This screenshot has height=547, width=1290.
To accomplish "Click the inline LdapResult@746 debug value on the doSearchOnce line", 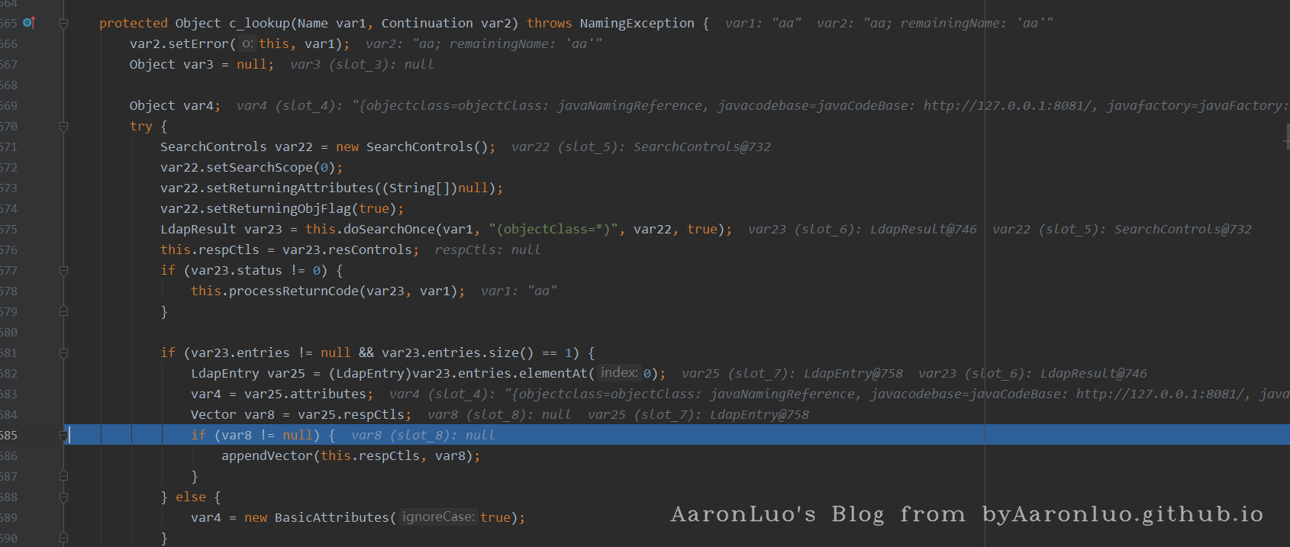I will click(923, 230).
